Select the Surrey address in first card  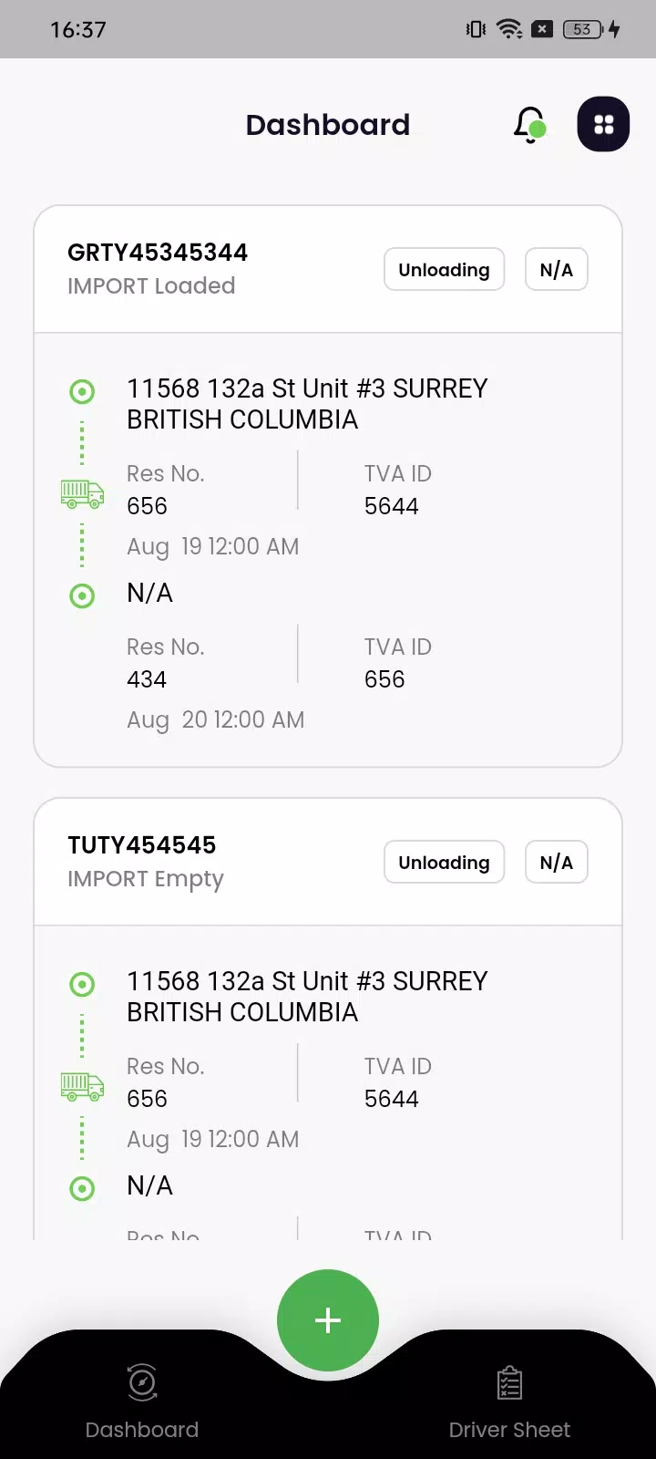coord(307,404)
